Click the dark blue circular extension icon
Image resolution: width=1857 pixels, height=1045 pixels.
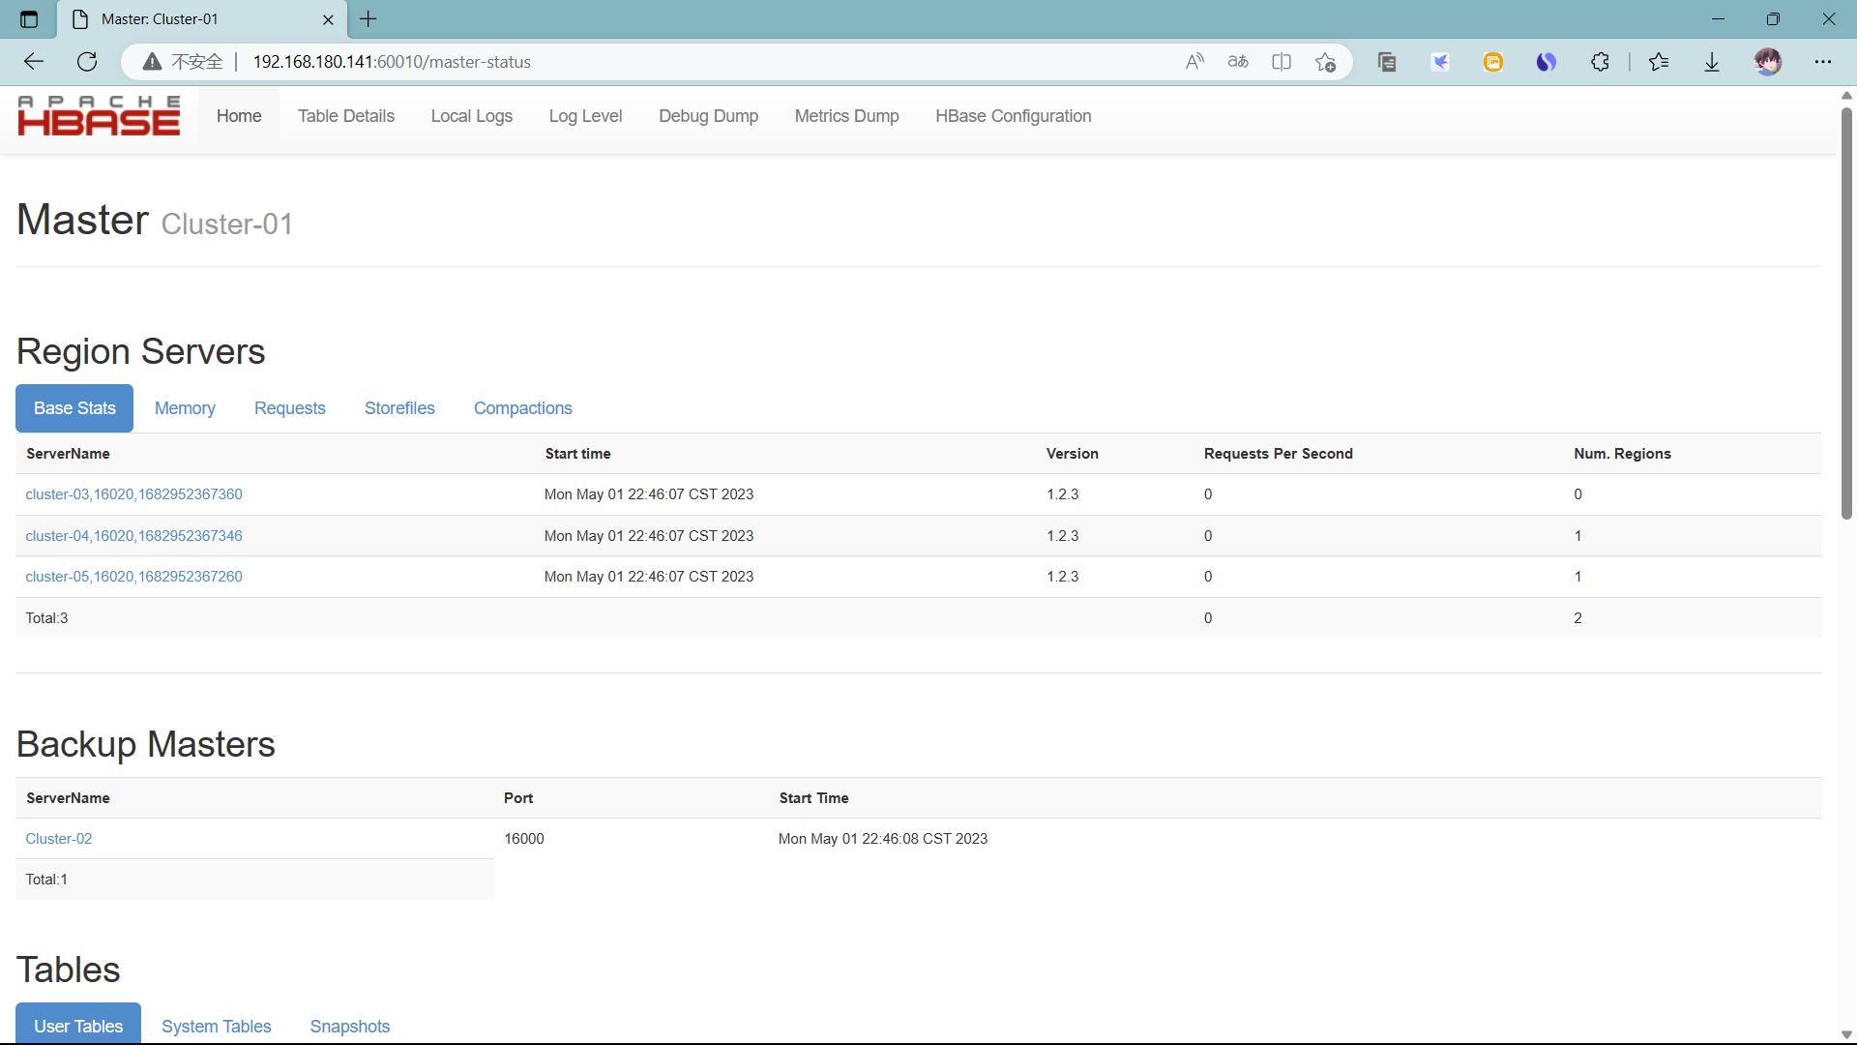(x=1547, y=62)
